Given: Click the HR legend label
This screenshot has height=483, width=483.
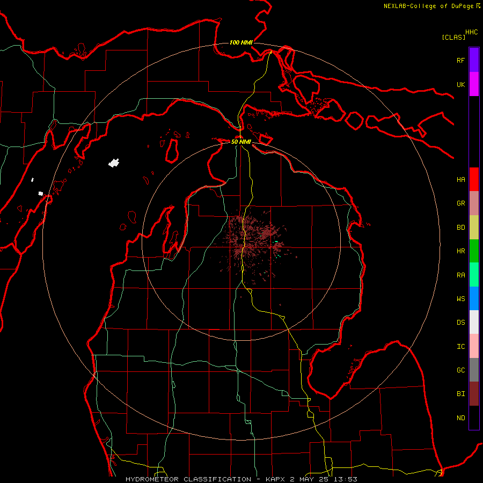Looking at the screenshot, I should point(460,251).
